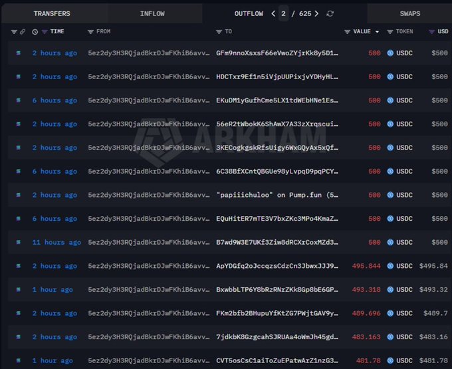Click USDC token in papiiichuloo row
Image resolution: width=452 pixels, height=369 pixels.
click(x=400, y=195)
